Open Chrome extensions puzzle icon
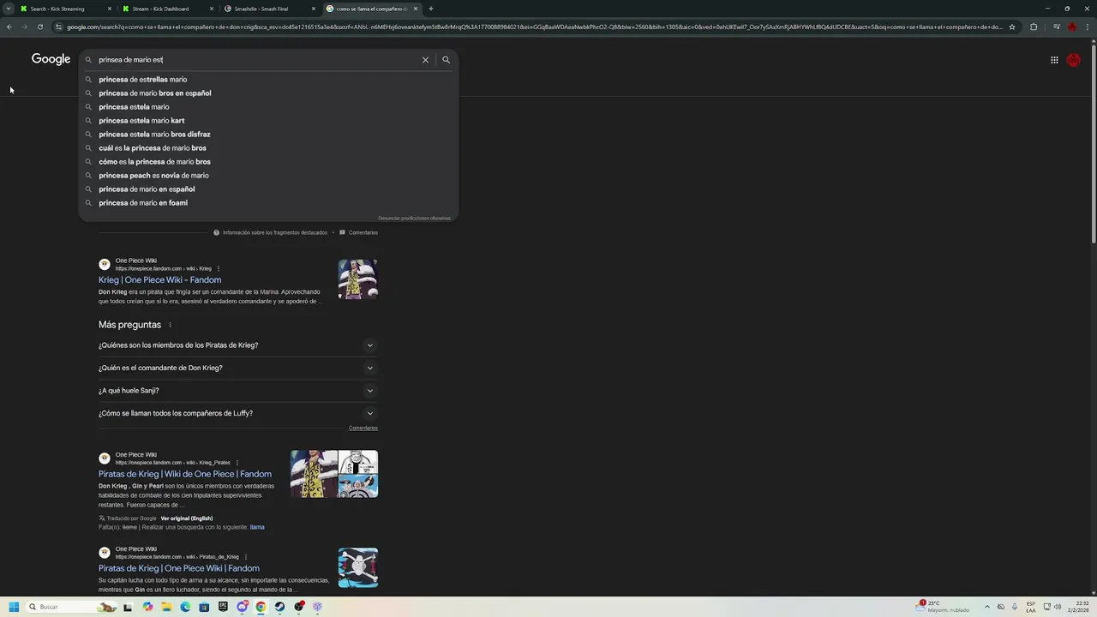Viewport: 1097px width, 617px height. coord(1034,27)
